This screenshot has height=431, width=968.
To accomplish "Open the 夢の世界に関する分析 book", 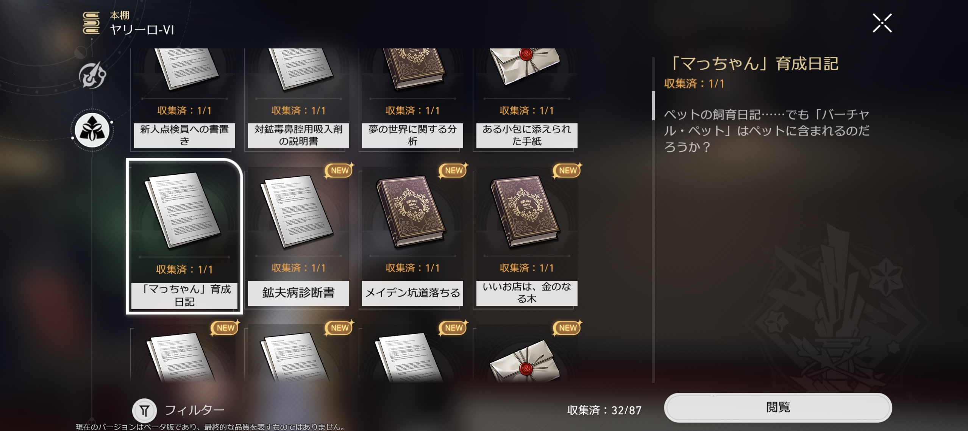I will 412,100.
